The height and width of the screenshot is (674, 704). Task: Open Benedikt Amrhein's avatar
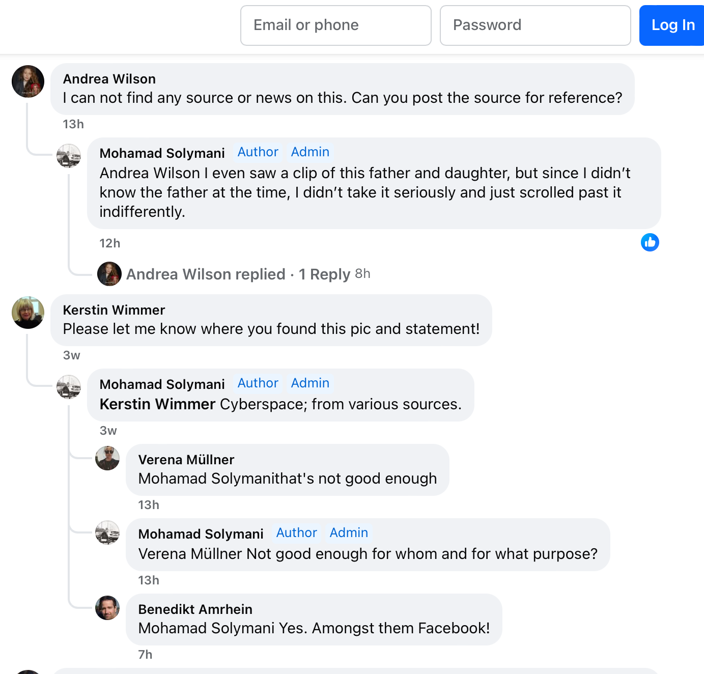coord(107,608)
